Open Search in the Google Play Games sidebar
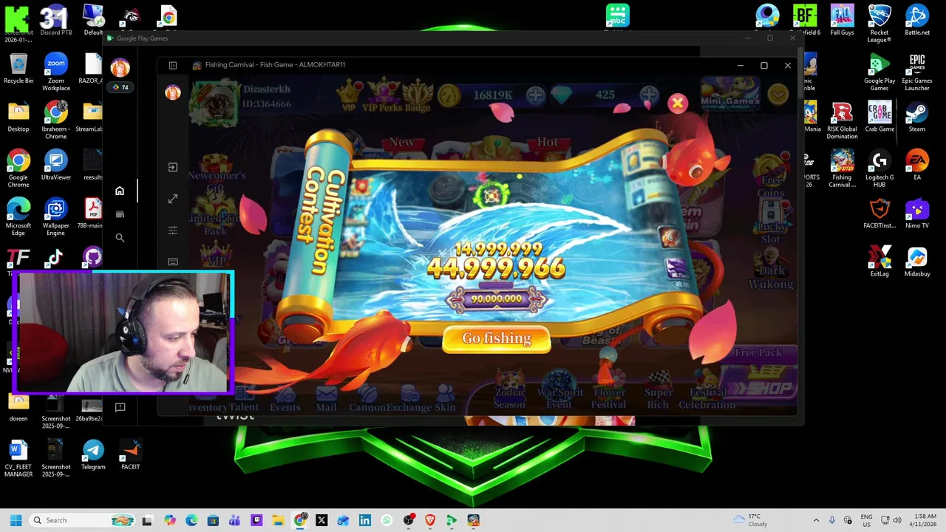This screenshot has width=946, height=532. point(120,238)
